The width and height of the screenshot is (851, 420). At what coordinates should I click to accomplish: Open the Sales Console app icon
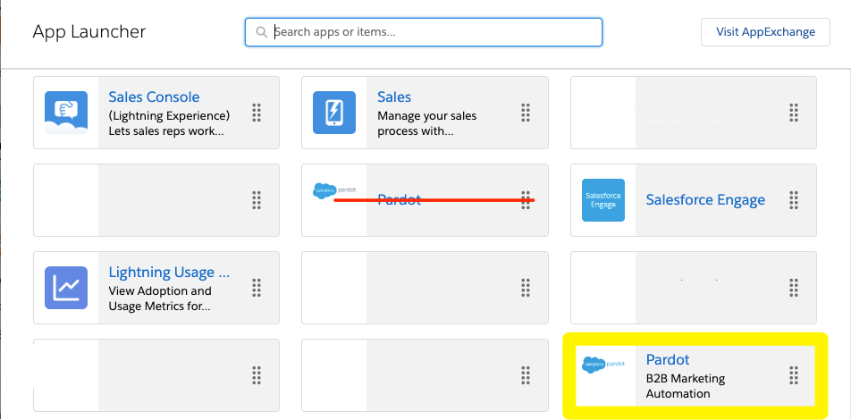coord(65,113)
